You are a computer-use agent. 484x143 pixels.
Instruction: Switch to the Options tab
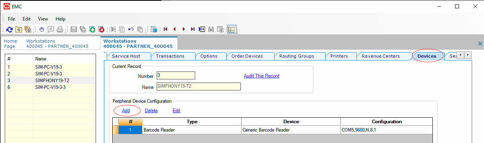click(209, 56)
